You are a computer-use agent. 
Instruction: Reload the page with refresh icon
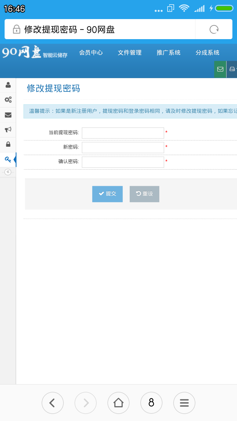tap(214, 30)
